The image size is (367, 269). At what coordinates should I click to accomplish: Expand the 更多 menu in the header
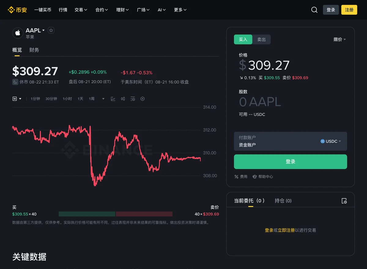pyautogui.click(x=180, y=10)
